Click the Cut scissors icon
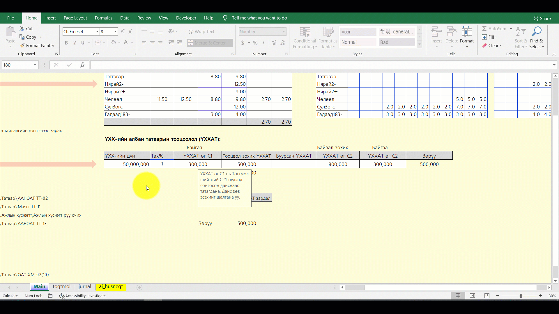559x314 pixels. click(22, 28)
